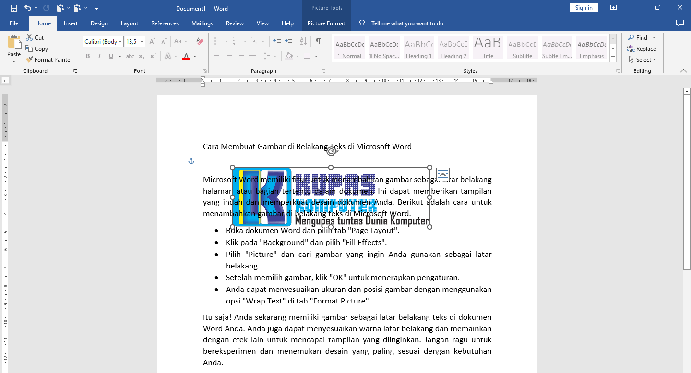Click vertical scrollbar up arrow
This screenshot has width=691, height=373.
pyautogui.click(x=687, y=91)
